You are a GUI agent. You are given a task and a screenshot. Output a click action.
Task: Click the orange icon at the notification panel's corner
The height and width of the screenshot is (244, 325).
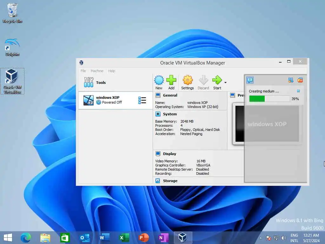tap(300, 80)
